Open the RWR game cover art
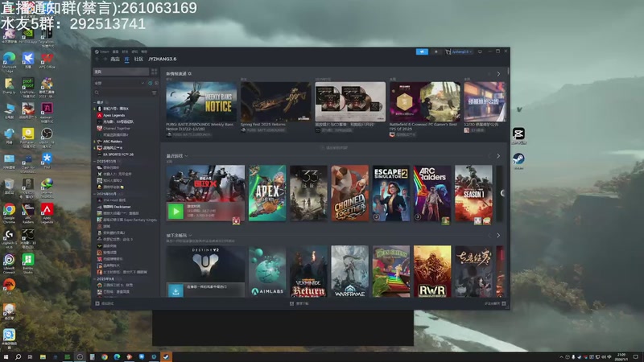Screen dimensions: 644x362 click(432, 271)
